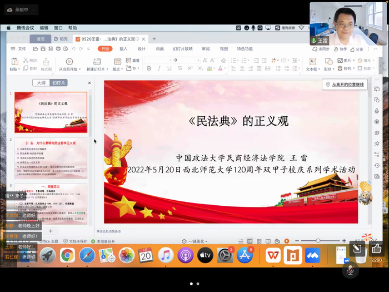The image size is (389, 292).
Task: Open Google Chrome from the Dock
Action: 68,255
